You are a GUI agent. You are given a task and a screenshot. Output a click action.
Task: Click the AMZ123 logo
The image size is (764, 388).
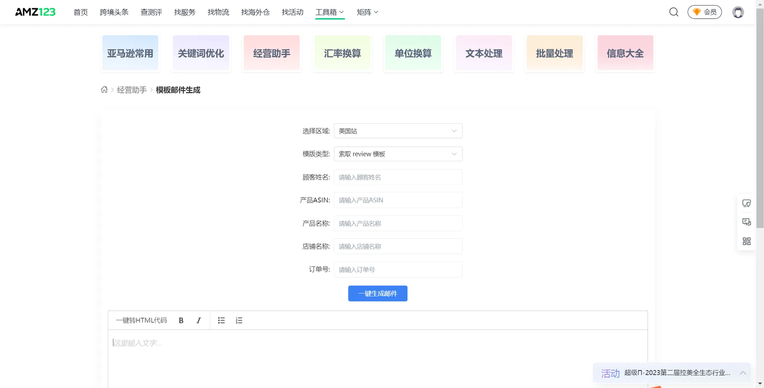click(x=35, y=12)
